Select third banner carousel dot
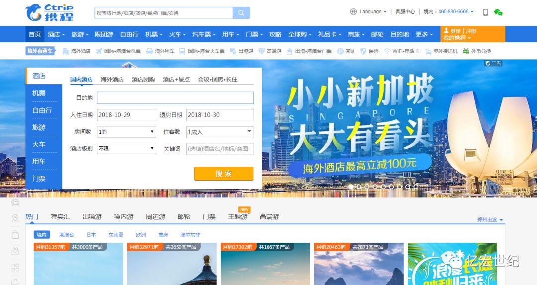Viewport: 537px width, 285px height. coord(367,187)
